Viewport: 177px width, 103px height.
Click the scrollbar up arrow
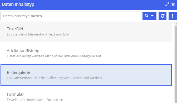click(176, 24)
